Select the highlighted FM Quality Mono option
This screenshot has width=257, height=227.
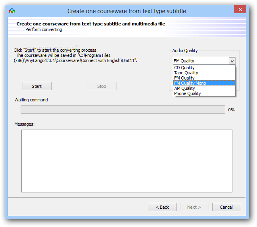[x=204, y=83]
